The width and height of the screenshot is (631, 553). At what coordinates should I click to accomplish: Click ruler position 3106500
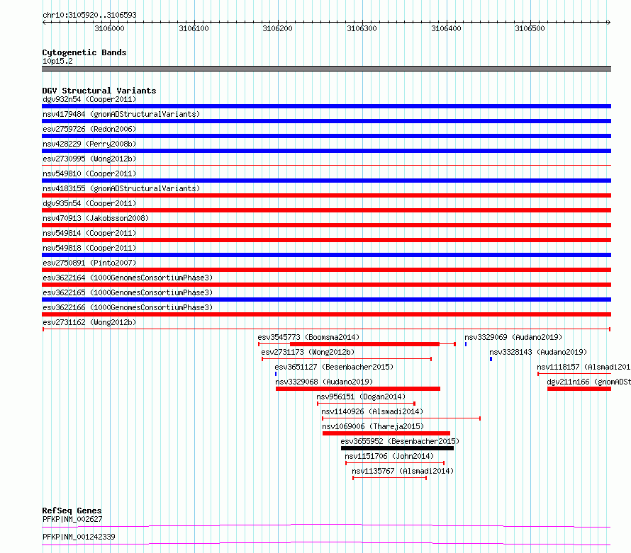[x=530, y=28]
